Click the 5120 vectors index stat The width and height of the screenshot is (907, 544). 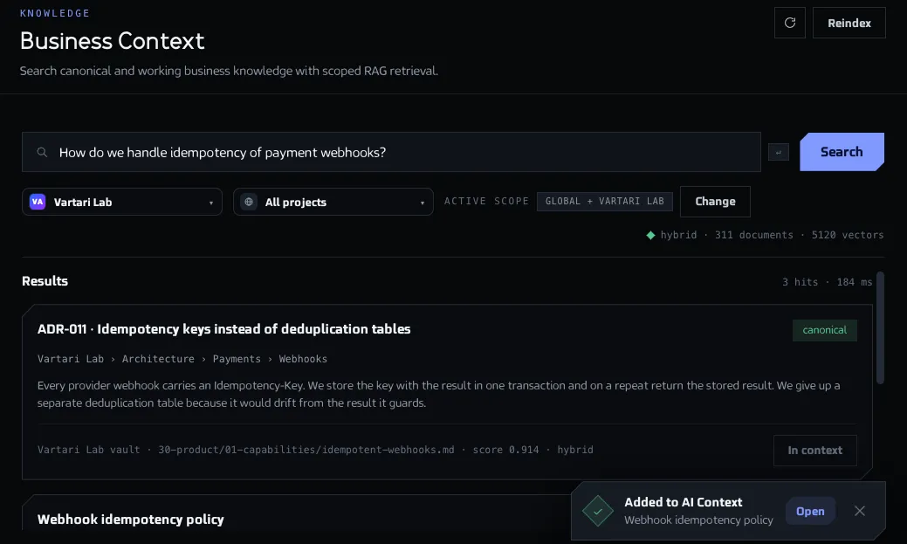[848, 235]
